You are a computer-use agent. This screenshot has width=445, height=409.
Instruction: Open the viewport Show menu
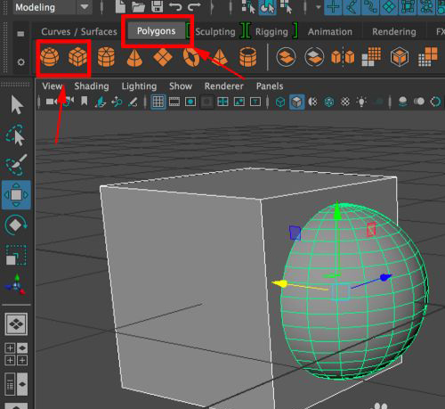tap(181, 86)
